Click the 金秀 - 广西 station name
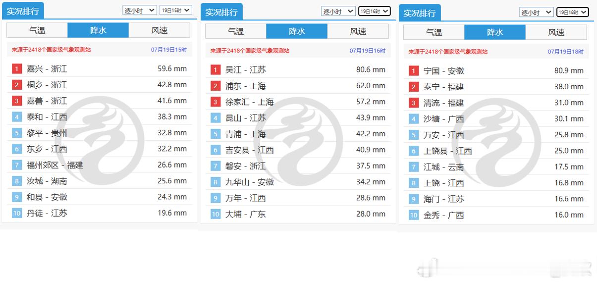597x283 pixels. 443,215
